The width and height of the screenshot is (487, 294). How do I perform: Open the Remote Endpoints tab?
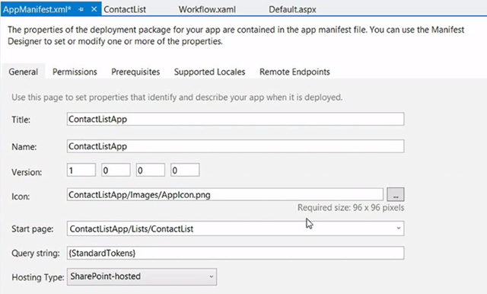294,72
